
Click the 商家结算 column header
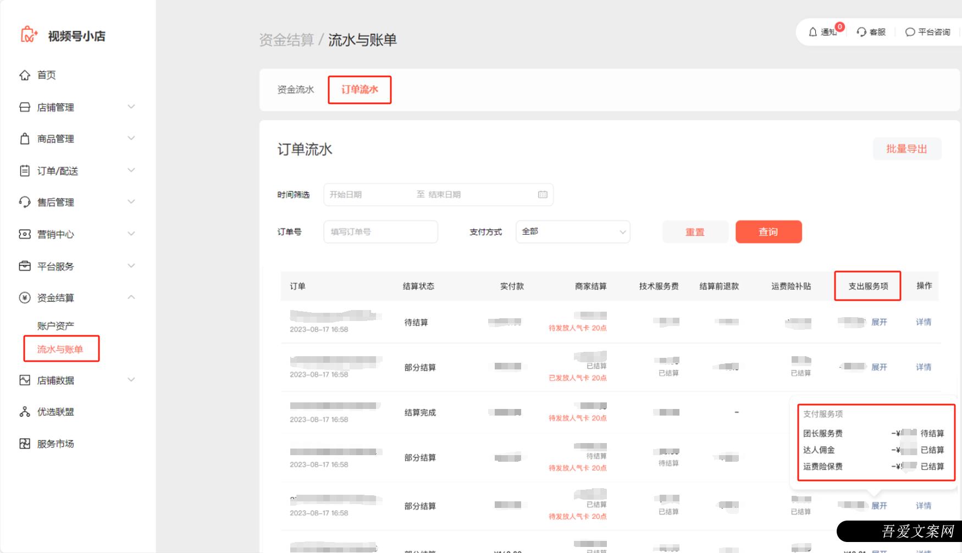pyautogui.click(x=591, y=286)
